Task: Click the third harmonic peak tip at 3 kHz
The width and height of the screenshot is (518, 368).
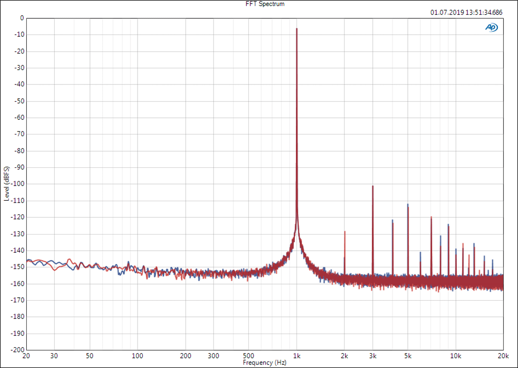Action: click(373, 187)
